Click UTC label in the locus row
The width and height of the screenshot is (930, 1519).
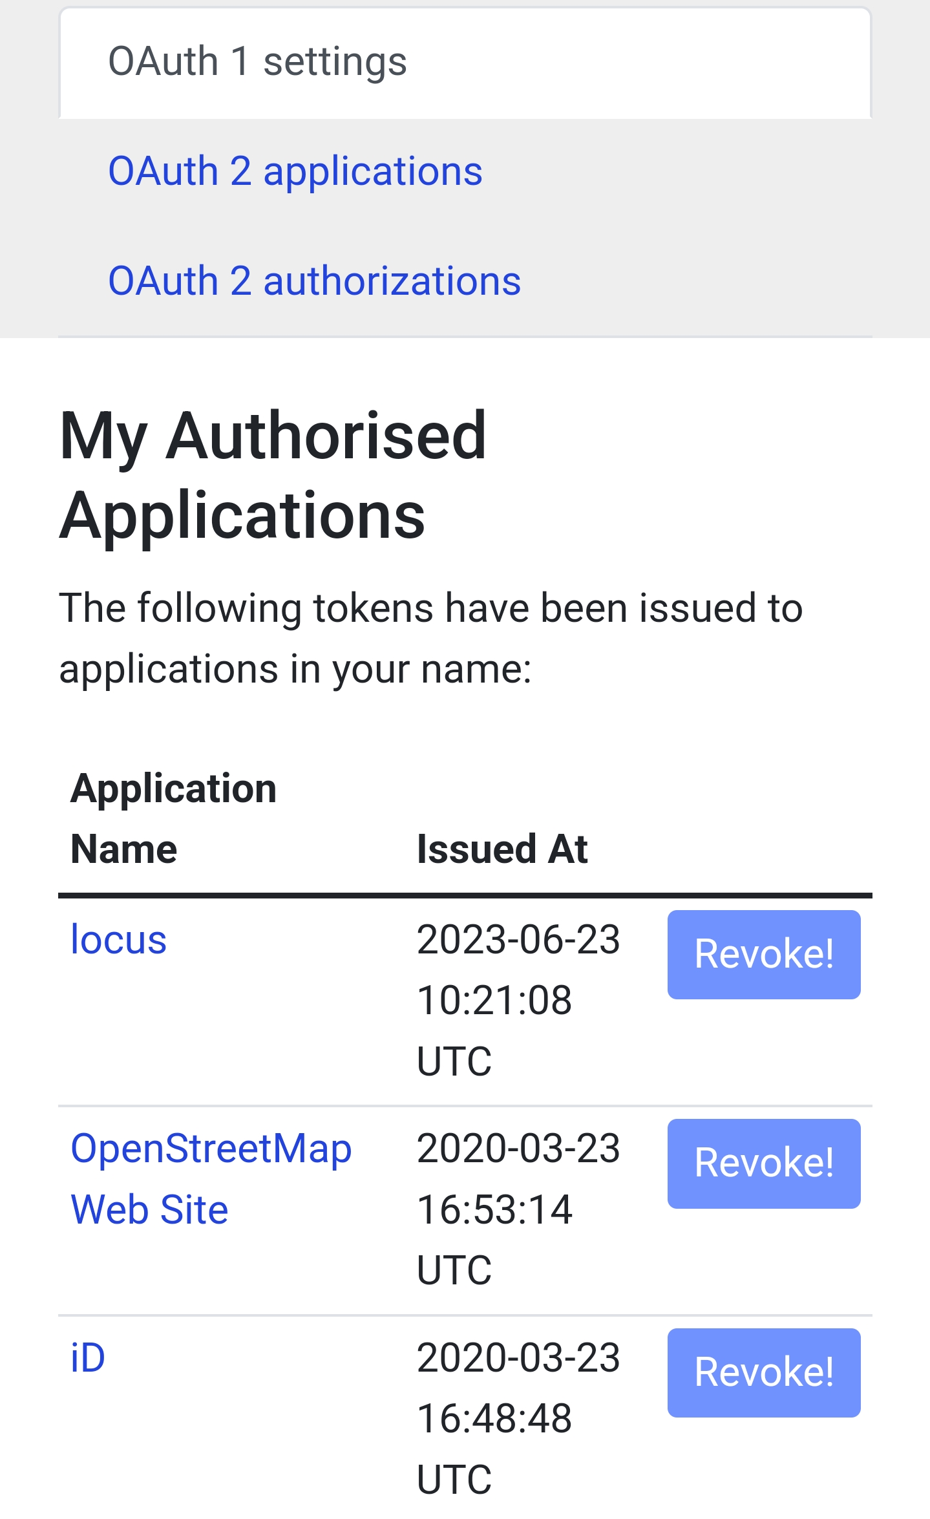click(454, 1061)
